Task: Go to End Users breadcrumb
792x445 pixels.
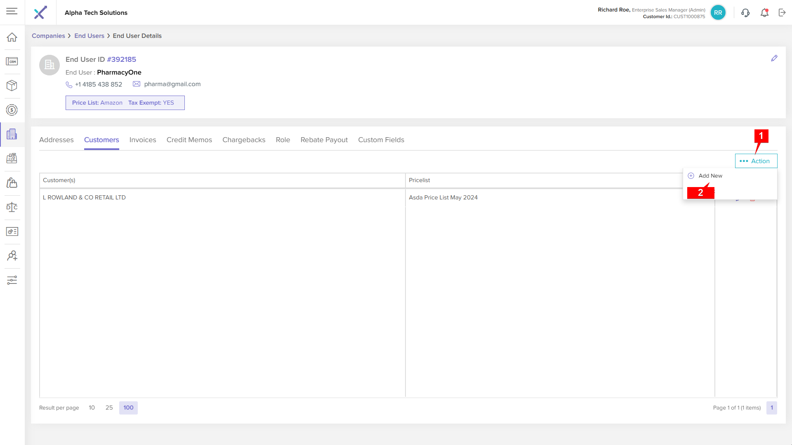Action: click(89, 36)
